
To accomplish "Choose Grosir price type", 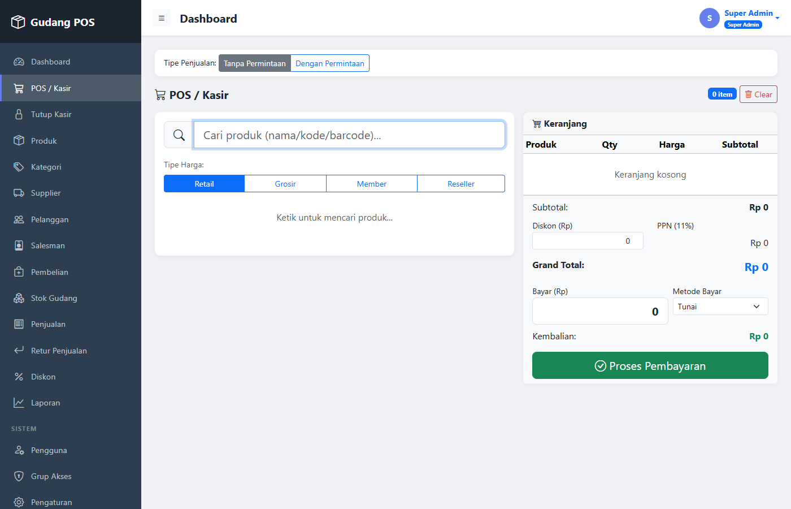I will point(285,184).
